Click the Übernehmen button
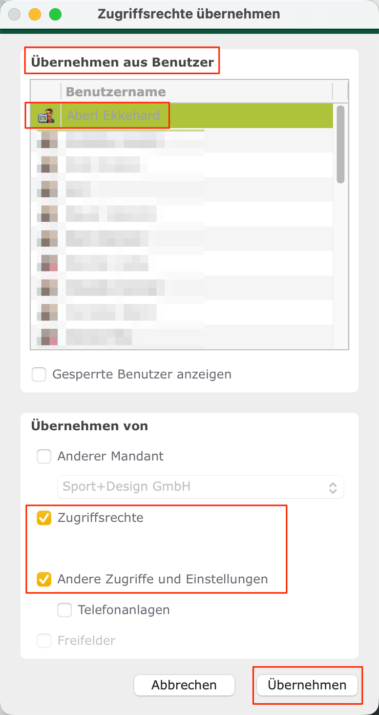Screen dimensions: 379x715 [x=307, y=685]
